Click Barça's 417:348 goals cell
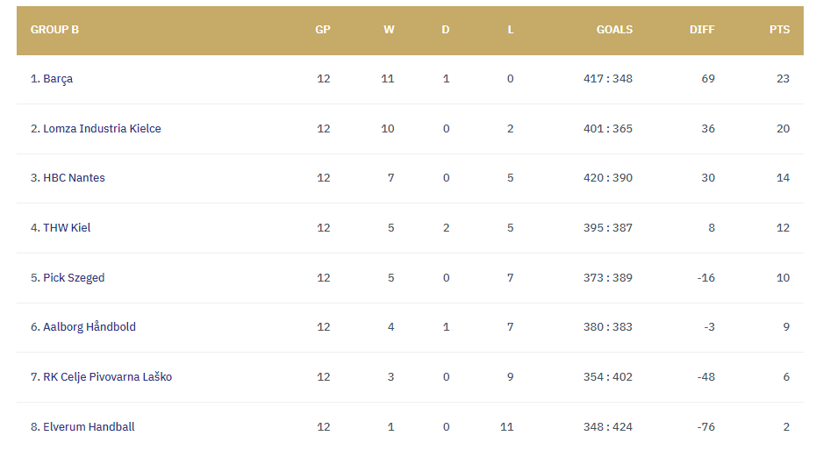 (x=608, y=79)
